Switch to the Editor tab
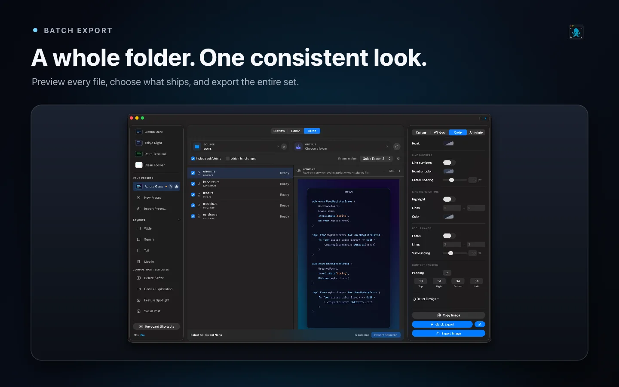The height and width of the screenshot is (387, 619). pyautogui.click(x=296, y=131)
